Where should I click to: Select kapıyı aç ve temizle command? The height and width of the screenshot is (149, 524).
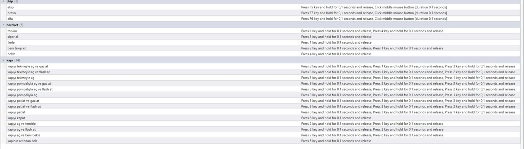coord(22,124)
